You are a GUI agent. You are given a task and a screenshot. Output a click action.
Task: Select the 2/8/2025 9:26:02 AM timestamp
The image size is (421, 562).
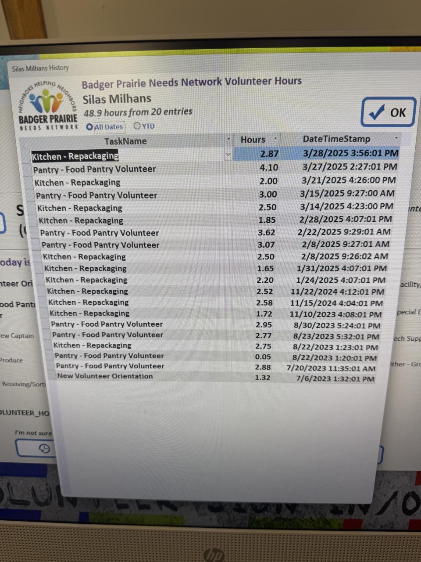point(344,256)
